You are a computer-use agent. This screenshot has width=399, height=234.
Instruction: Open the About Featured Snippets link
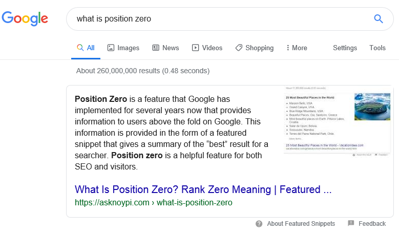[x=301, y=224]
